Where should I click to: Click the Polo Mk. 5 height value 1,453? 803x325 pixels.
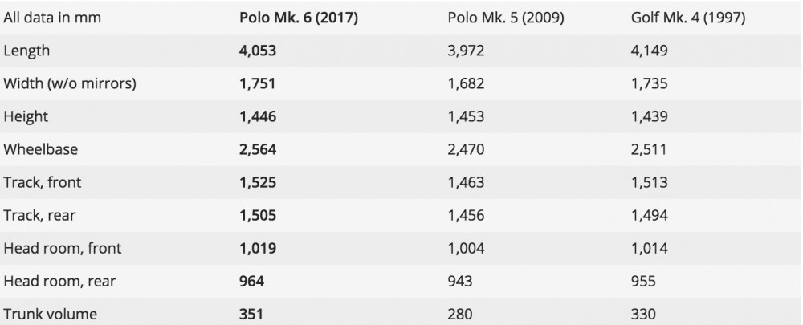click(466, 116)
